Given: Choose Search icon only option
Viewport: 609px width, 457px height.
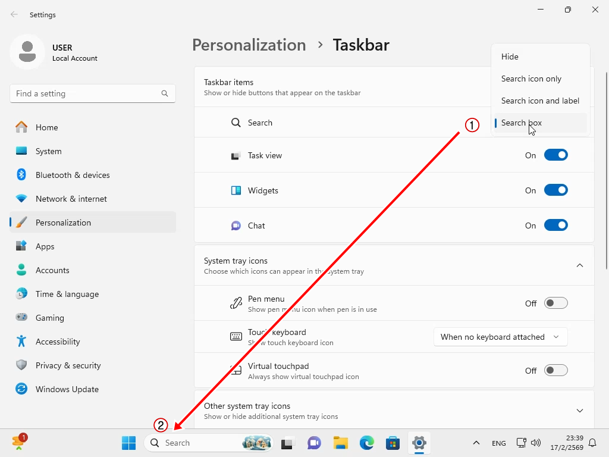Looking at the screenshot, I should [x=531, y=79].
